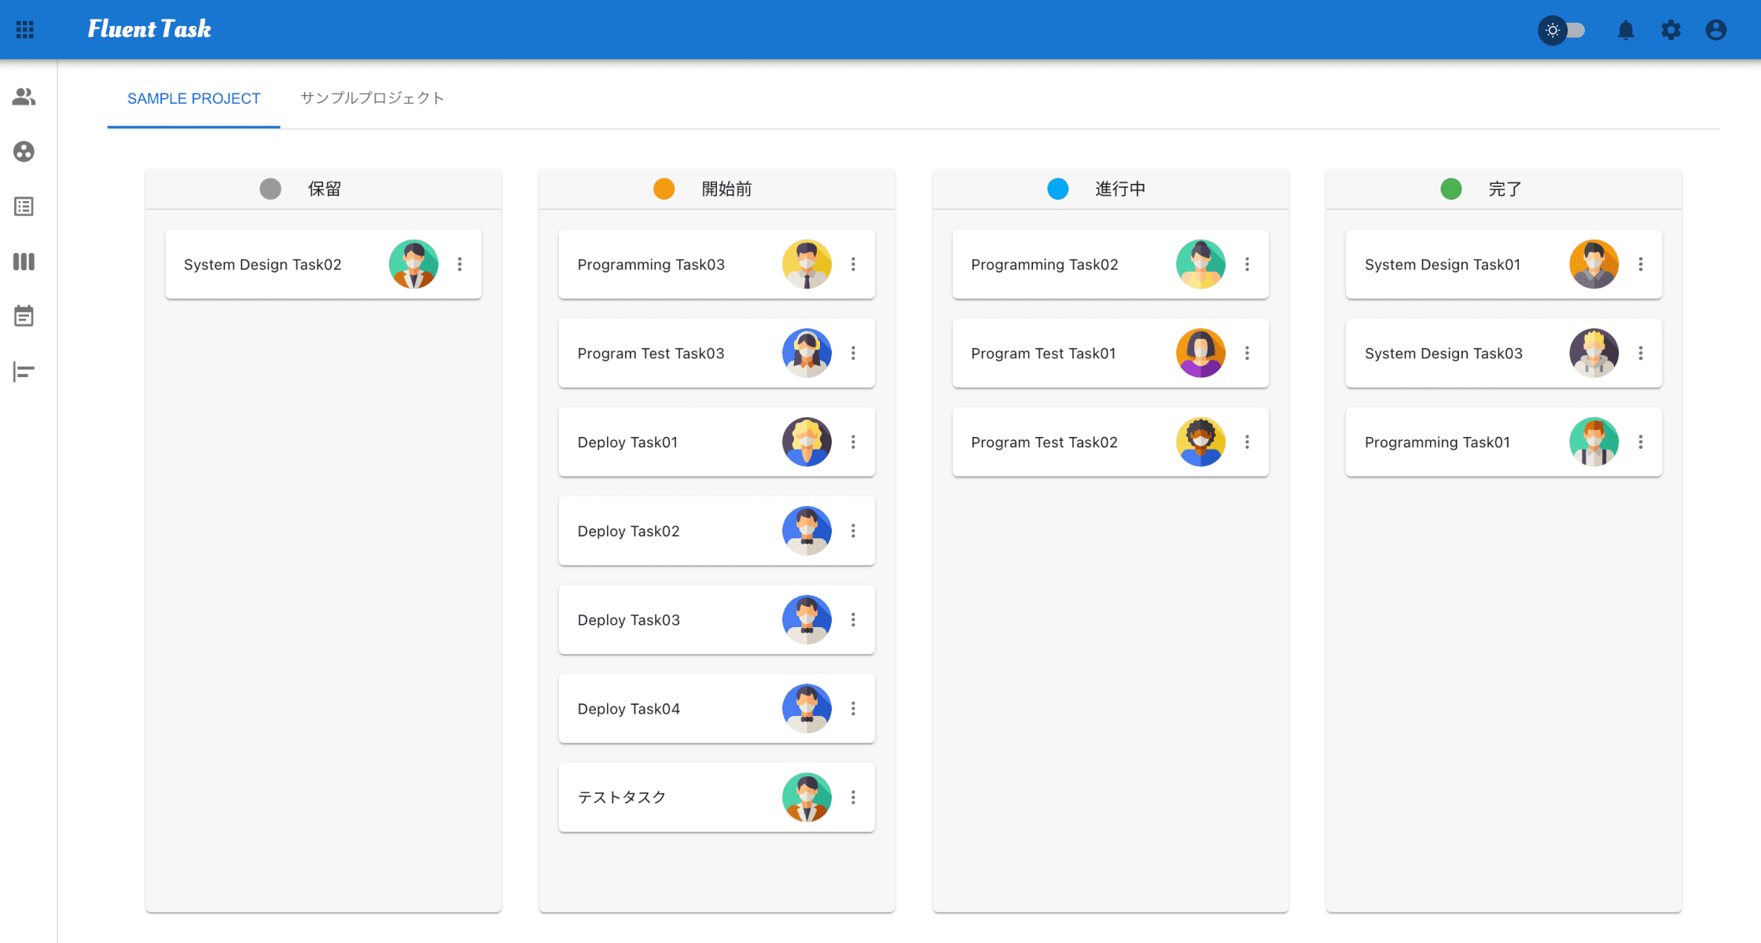Select the SAMPLE PROJECT tab
Viewport: 1761px width, 943px height.
[194, 99]
